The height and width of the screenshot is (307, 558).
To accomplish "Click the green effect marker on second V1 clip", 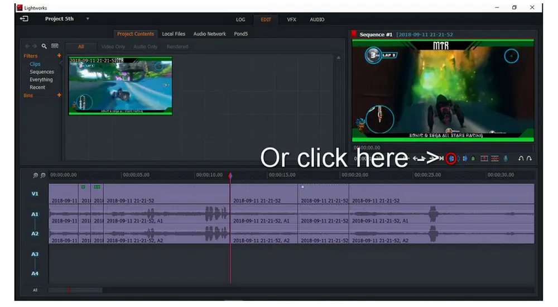I will 83,187.
